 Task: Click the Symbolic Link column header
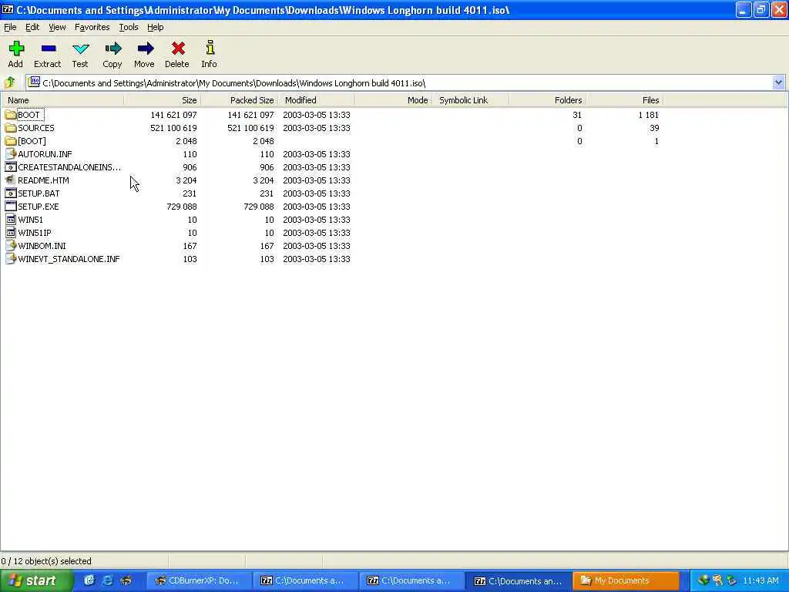point(471,100)
